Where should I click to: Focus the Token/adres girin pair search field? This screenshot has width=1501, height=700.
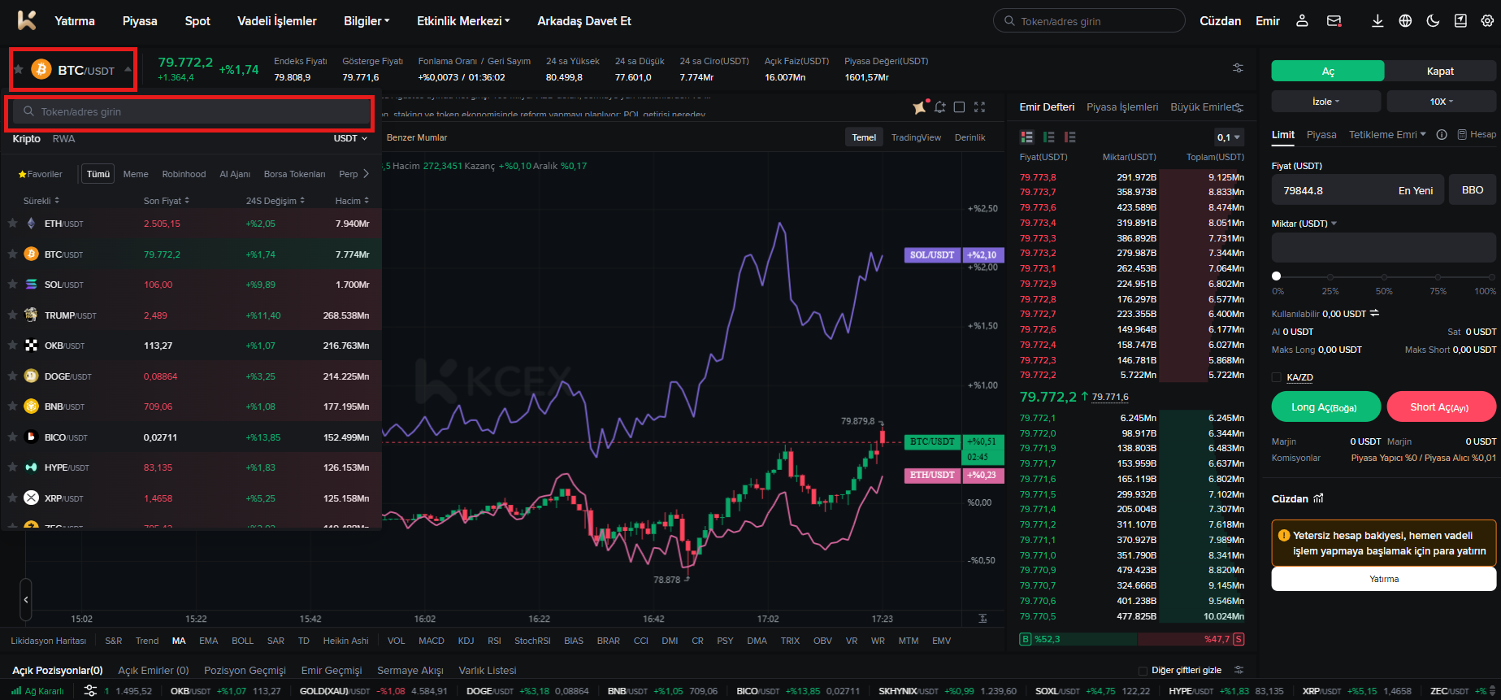click(190, 112)
